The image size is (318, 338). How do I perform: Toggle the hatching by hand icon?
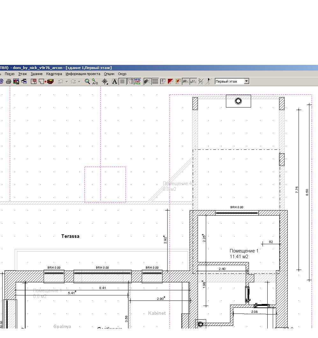(147, 81)
